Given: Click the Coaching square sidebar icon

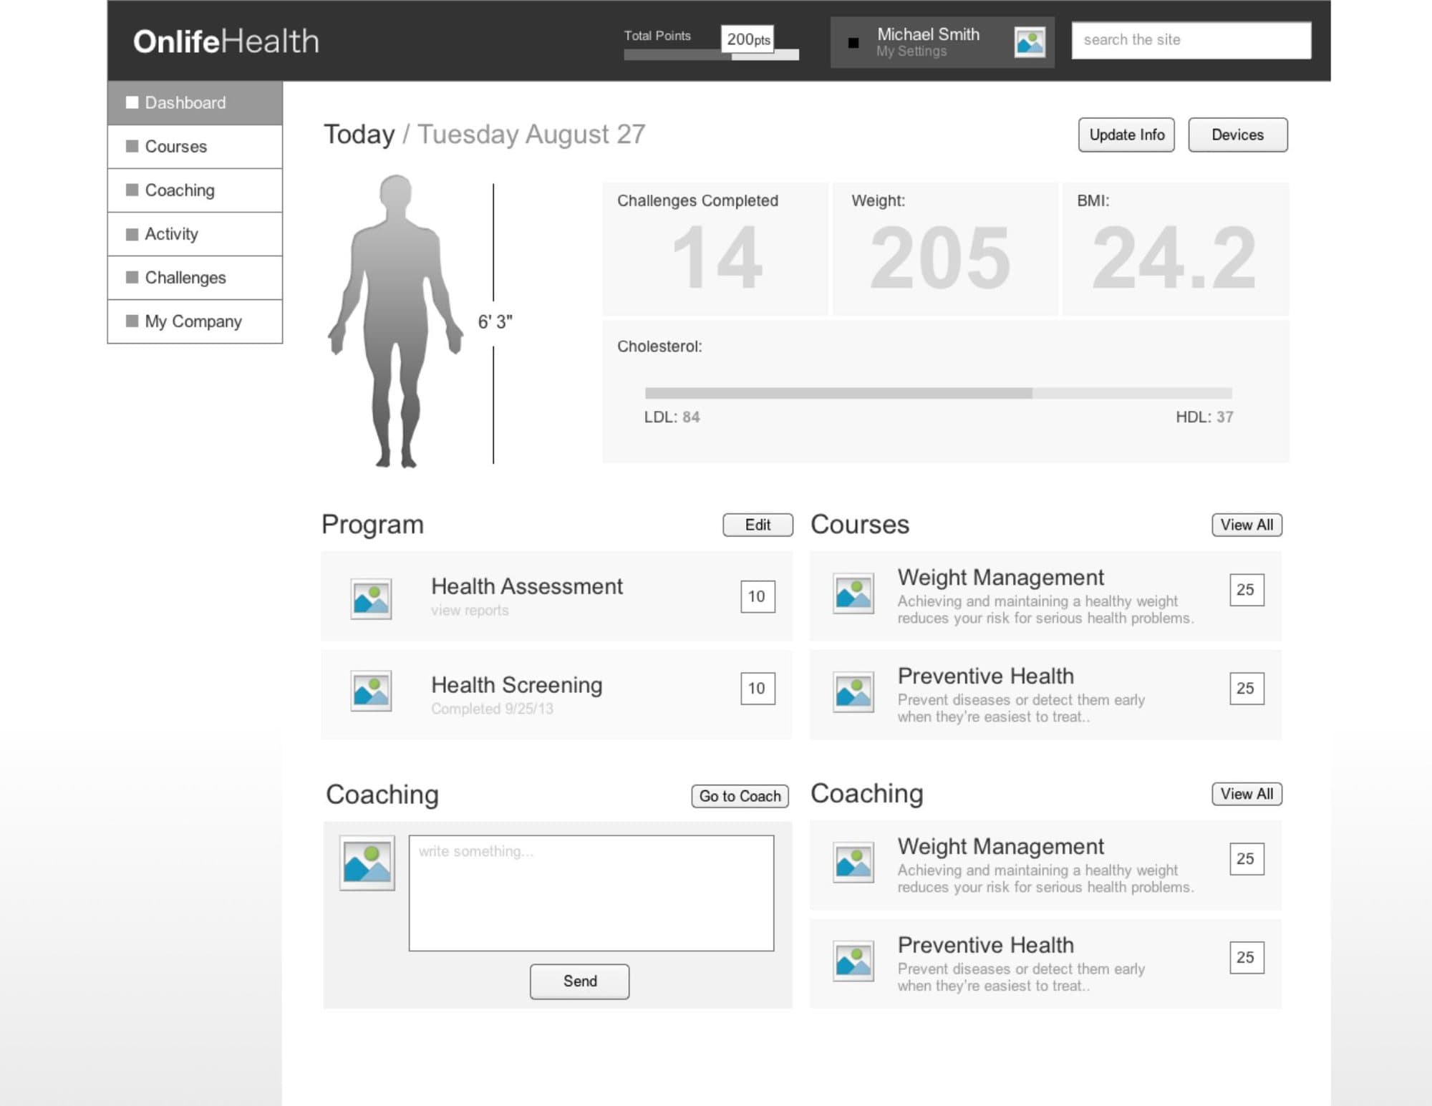Looking at the screenshot, I should pyautogui.click(x=132, y=190).
